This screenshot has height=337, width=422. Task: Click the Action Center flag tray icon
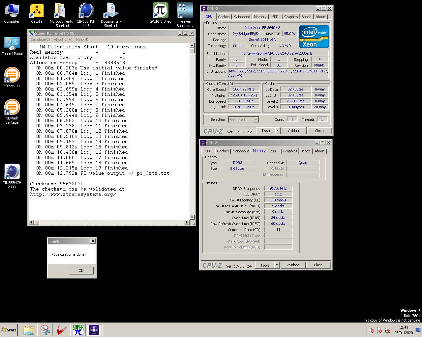(x=379, y=330)
